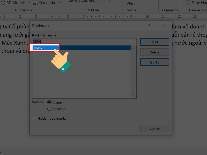The image size is (207, 155).
Task: Expand the My Add-ins dropdown arrow
Action: point(99,1)
